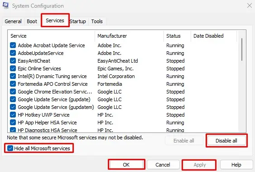
Task: Uncheck the AdobeUpdateService checkbox
Action: coord(13,53)
